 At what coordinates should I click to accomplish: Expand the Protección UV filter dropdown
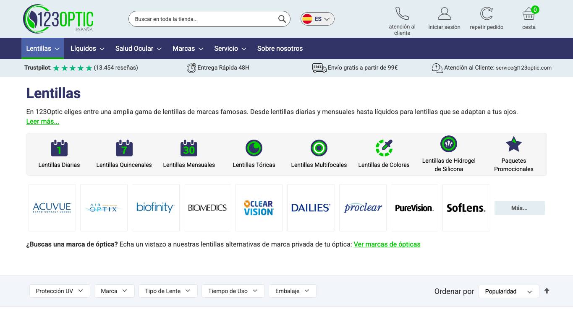pyautogui.click(x=60, y=291)
